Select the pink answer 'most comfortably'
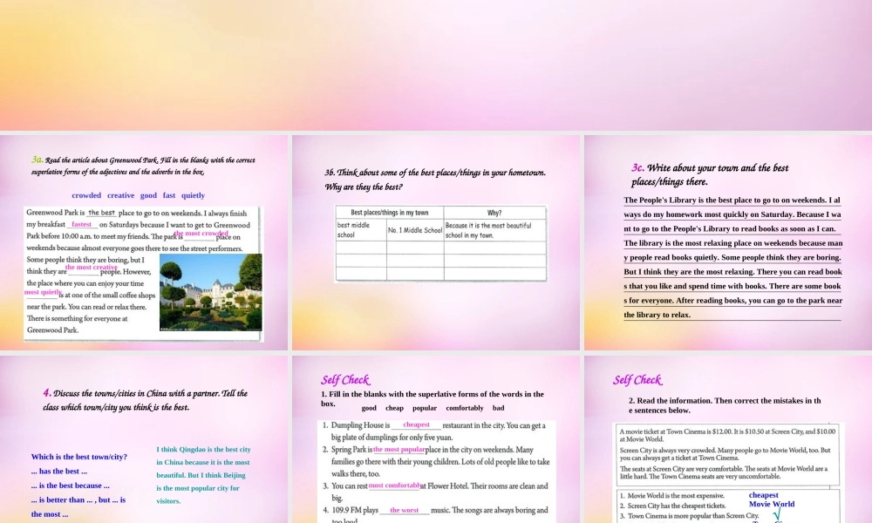The width and height of the screenshot is (872, 523). 394,486
